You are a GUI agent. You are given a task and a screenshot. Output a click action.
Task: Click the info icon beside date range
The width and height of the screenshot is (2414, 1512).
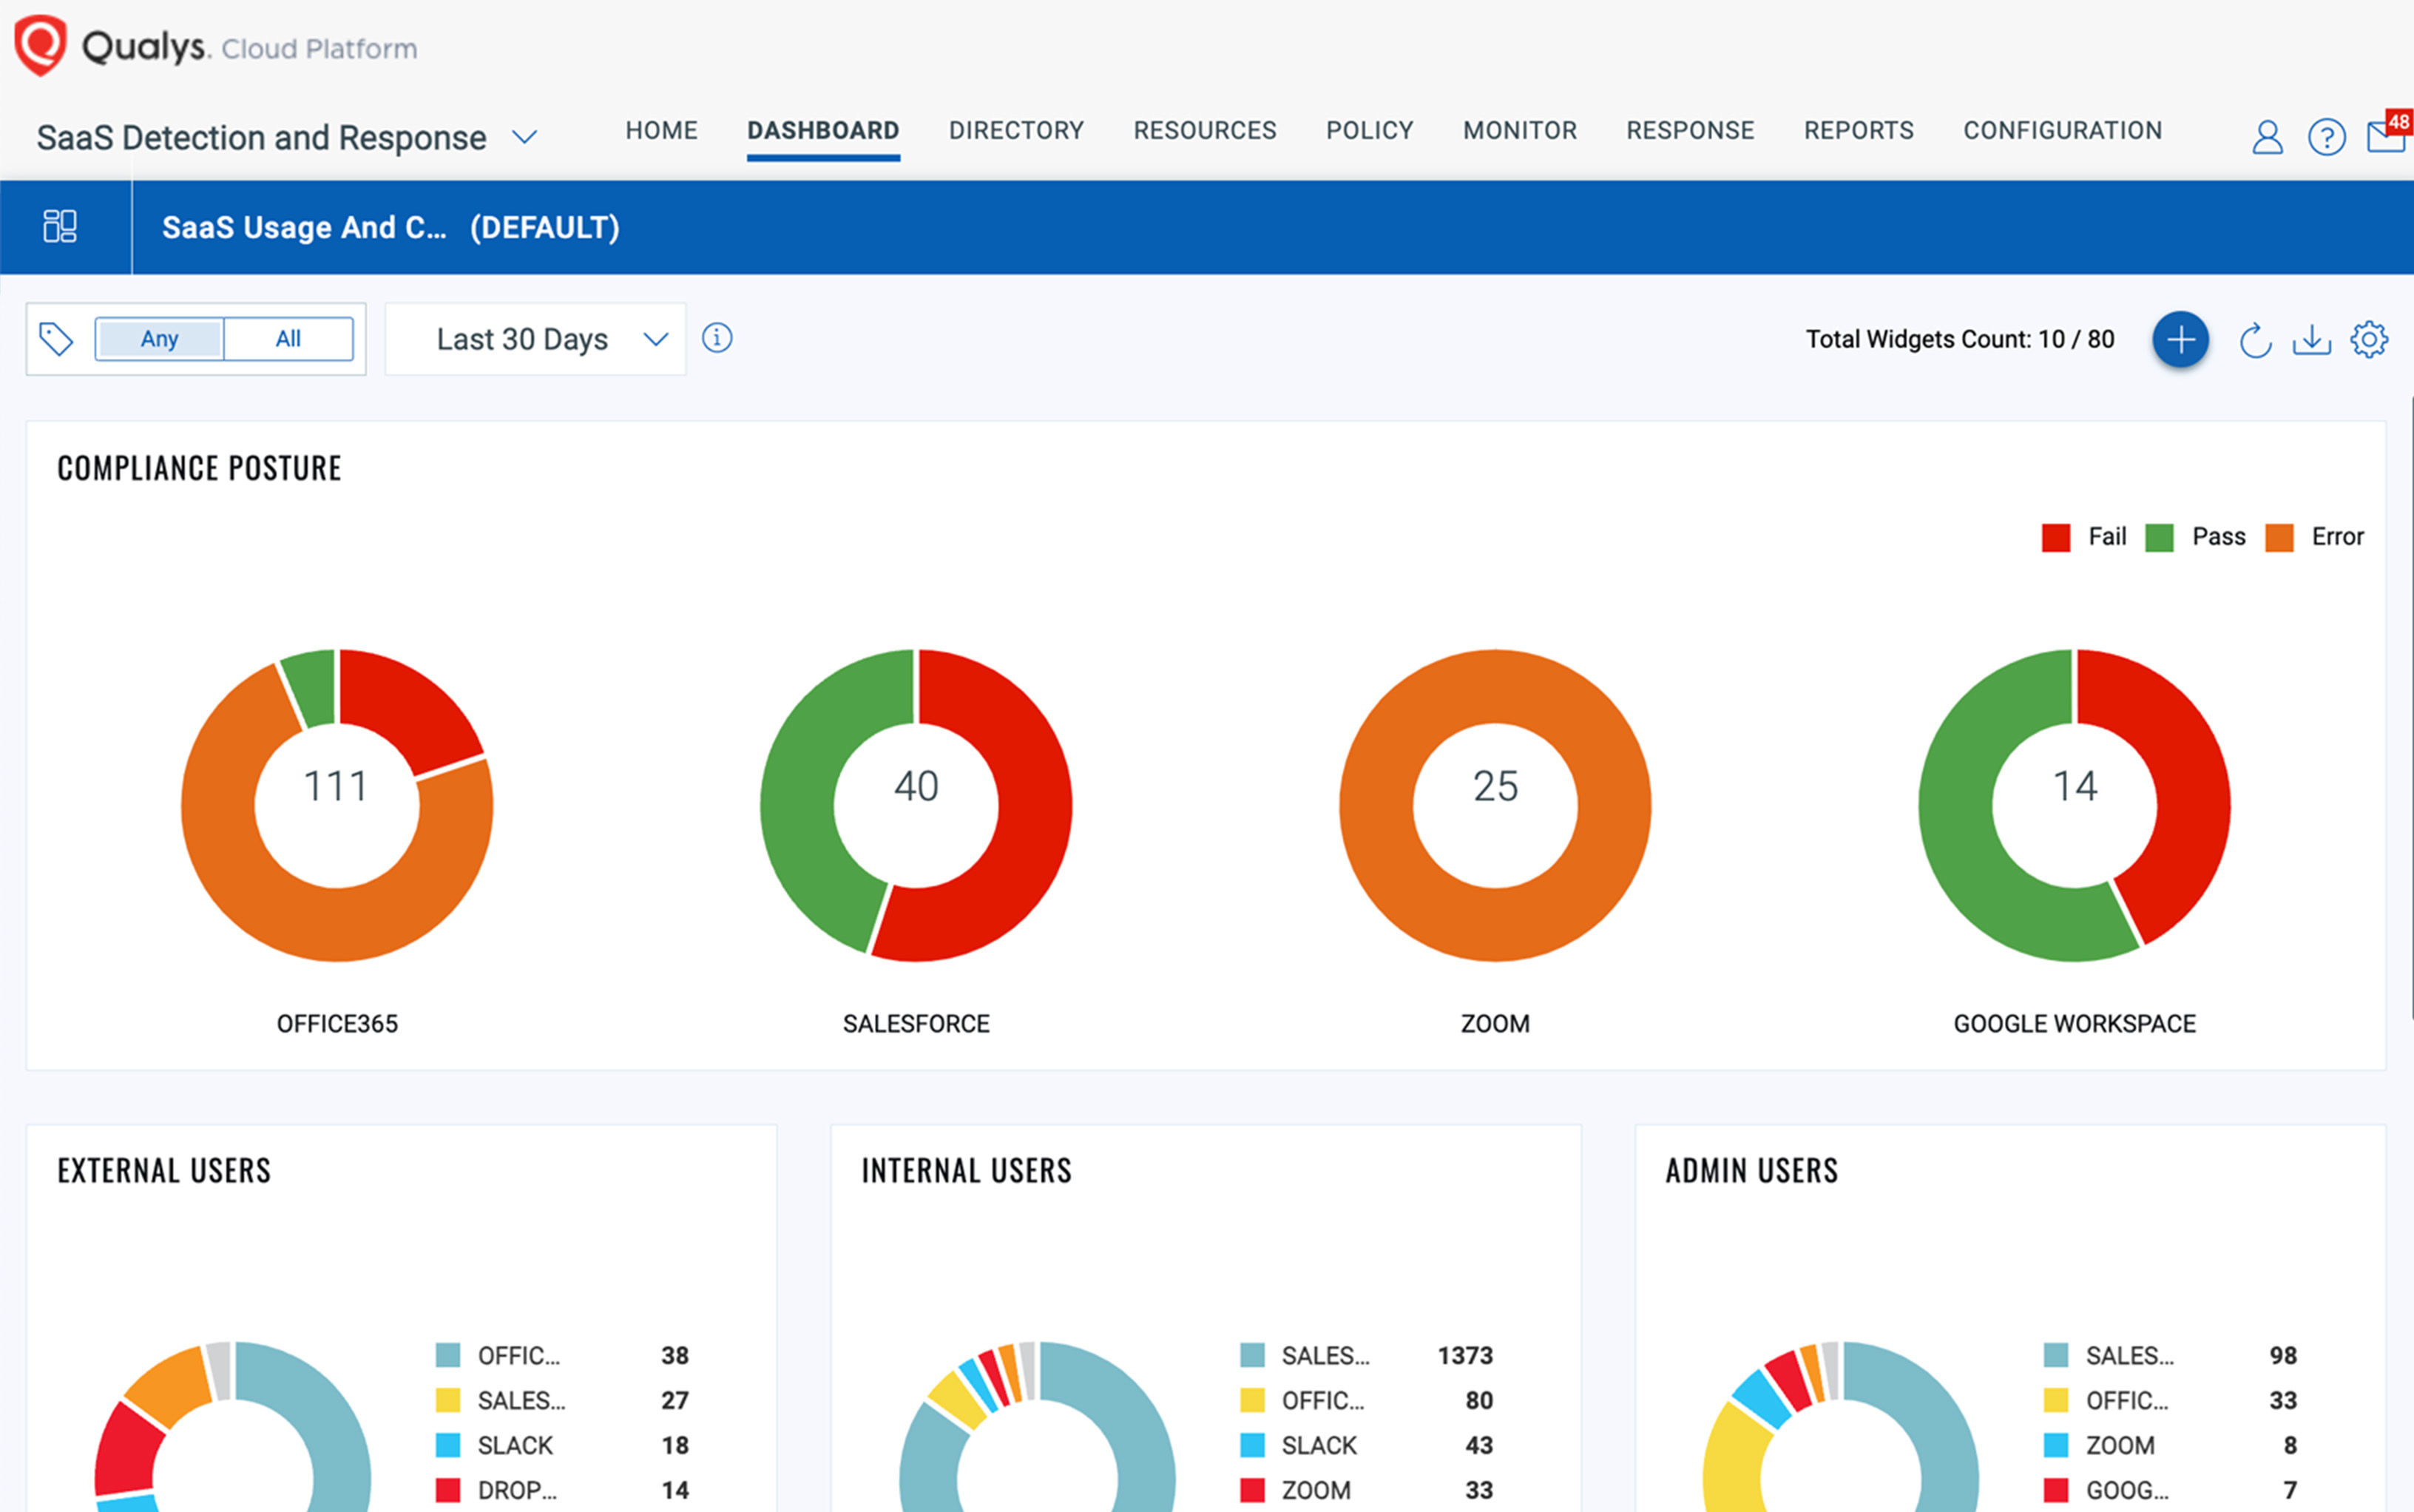(717, 338)
